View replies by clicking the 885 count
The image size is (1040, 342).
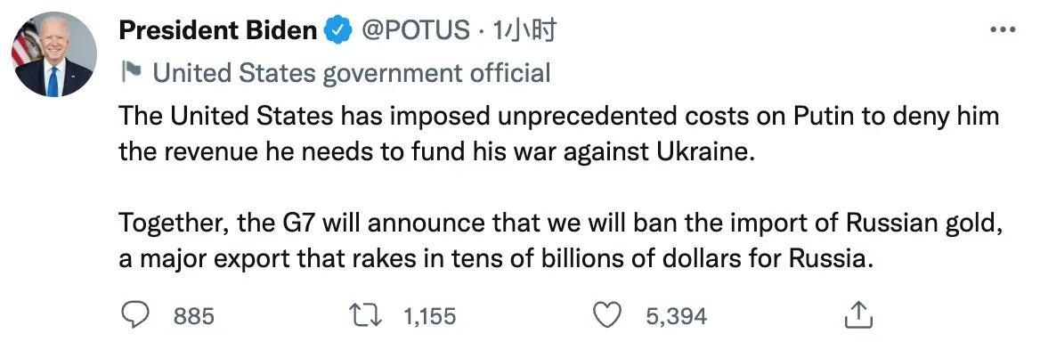tap(194, 316)
